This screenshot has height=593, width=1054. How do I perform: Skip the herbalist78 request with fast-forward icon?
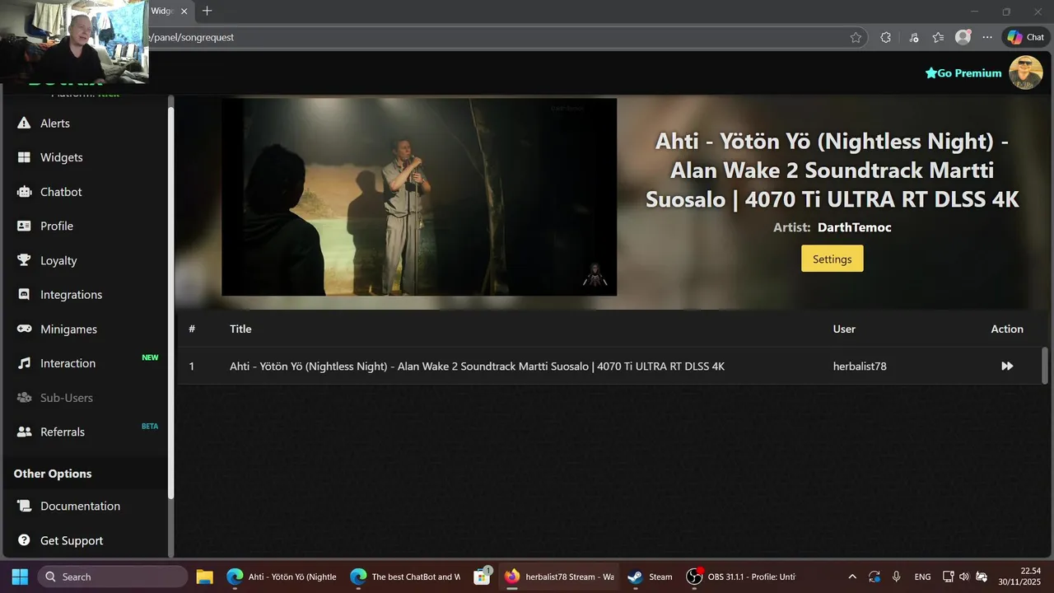click(1007, 366)
